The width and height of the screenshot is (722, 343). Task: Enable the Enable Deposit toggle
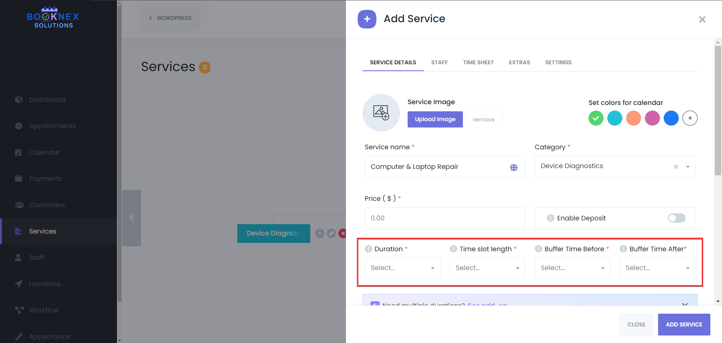676,218
